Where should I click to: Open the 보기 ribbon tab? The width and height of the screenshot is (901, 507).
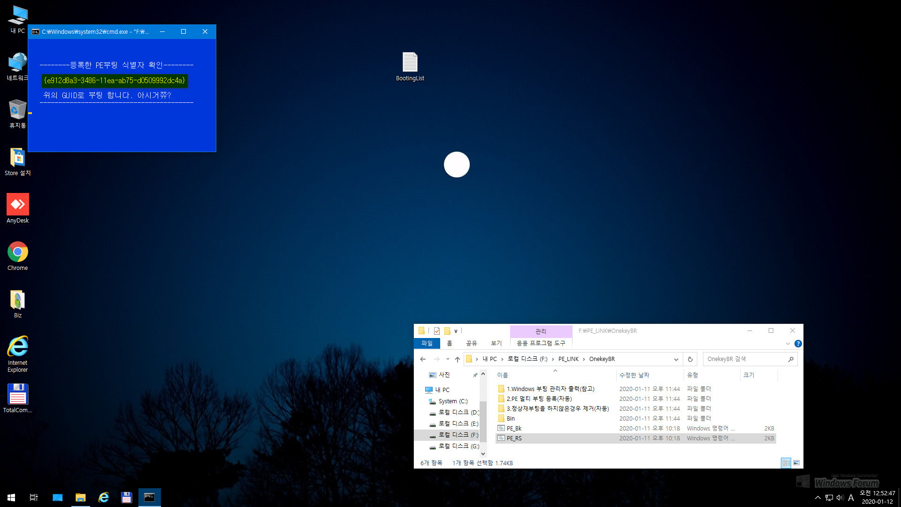(x=496, y=343)
